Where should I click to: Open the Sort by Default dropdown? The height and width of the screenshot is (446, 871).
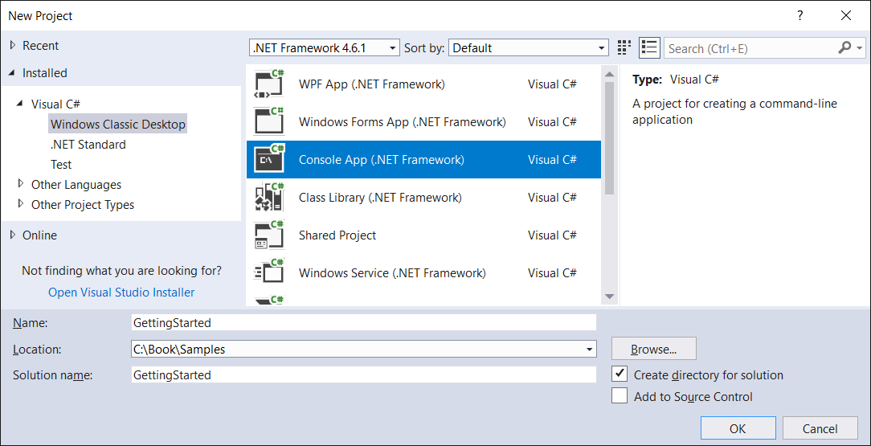pos(528,48)
